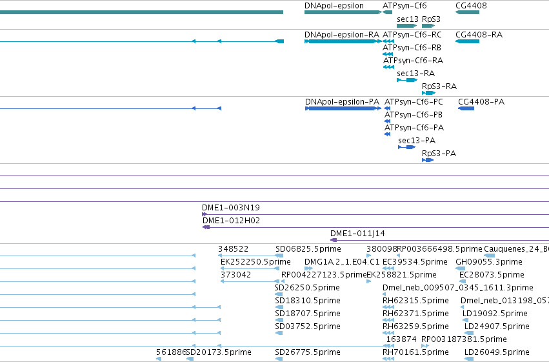Select the CG4408 gene bar
The image size is (549, 362).
[x=467, y=12]
